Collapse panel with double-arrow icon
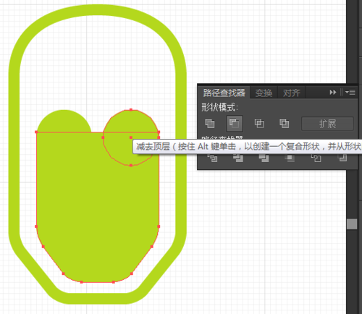The image size is (362, 314). 333,92
